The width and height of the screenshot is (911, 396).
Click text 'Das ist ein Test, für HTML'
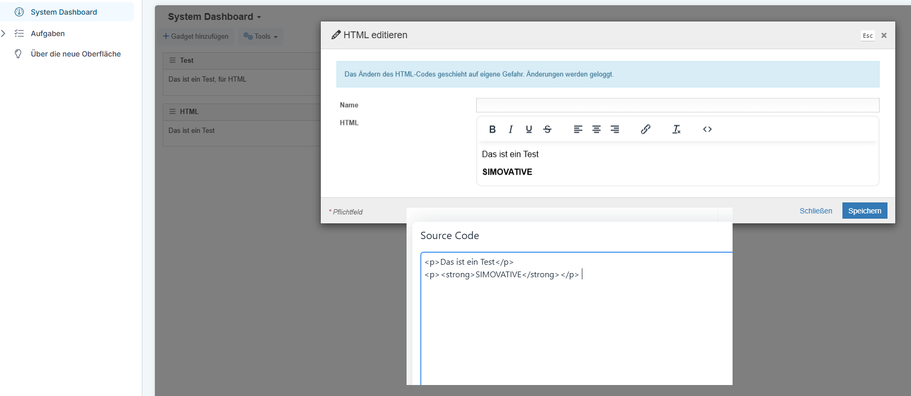(207, 79)
